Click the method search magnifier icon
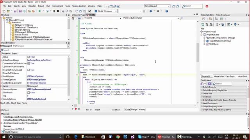 pos(181,18)
